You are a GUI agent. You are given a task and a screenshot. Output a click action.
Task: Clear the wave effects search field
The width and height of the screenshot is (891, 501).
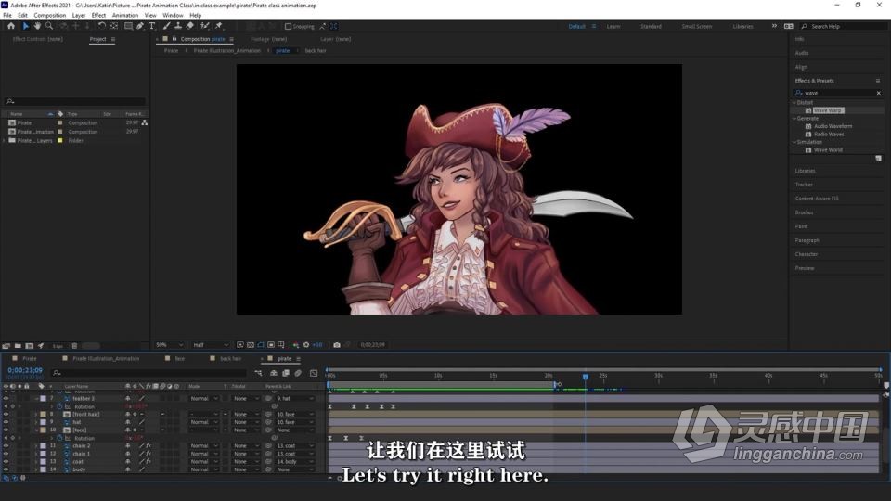pos(879,93)
